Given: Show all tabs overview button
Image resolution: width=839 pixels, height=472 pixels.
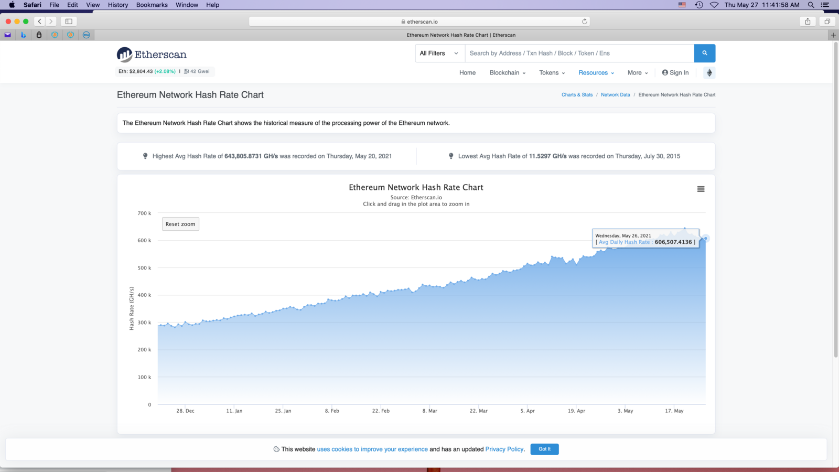Looking at the screenshot, I should coord(827,22).
